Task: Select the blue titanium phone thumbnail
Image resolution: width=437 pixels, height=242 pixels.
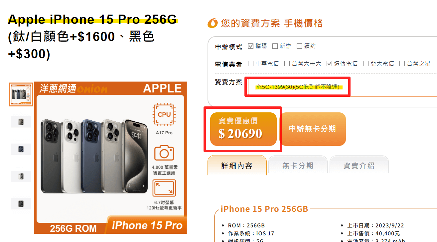Action: point(21,149)
